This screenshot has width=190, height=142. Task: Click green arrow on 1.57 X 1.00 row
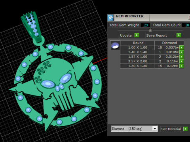pyautogui.click(x=182, y=57)
